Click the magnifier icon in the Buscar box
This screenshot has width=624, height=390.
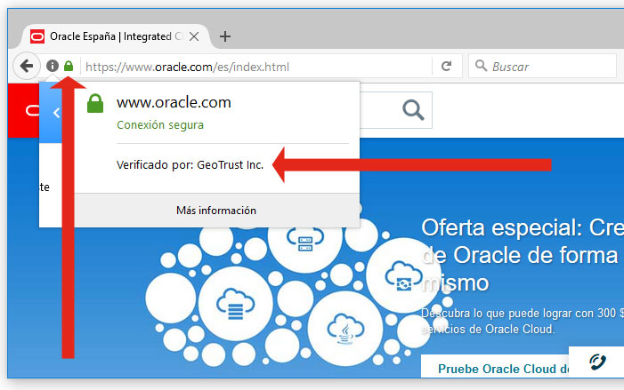482,66
